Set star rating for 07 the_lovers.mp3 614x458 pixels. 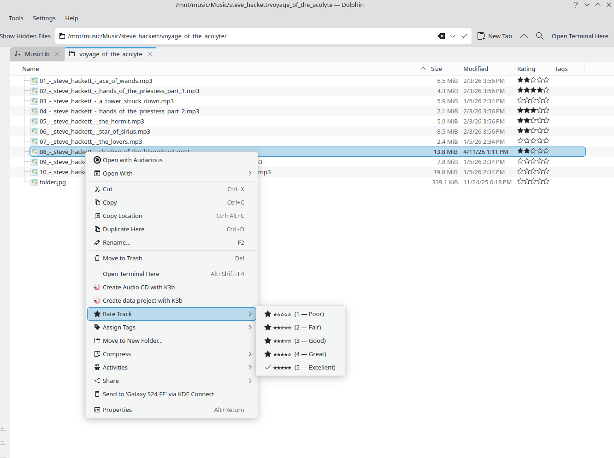click(533, 141)
